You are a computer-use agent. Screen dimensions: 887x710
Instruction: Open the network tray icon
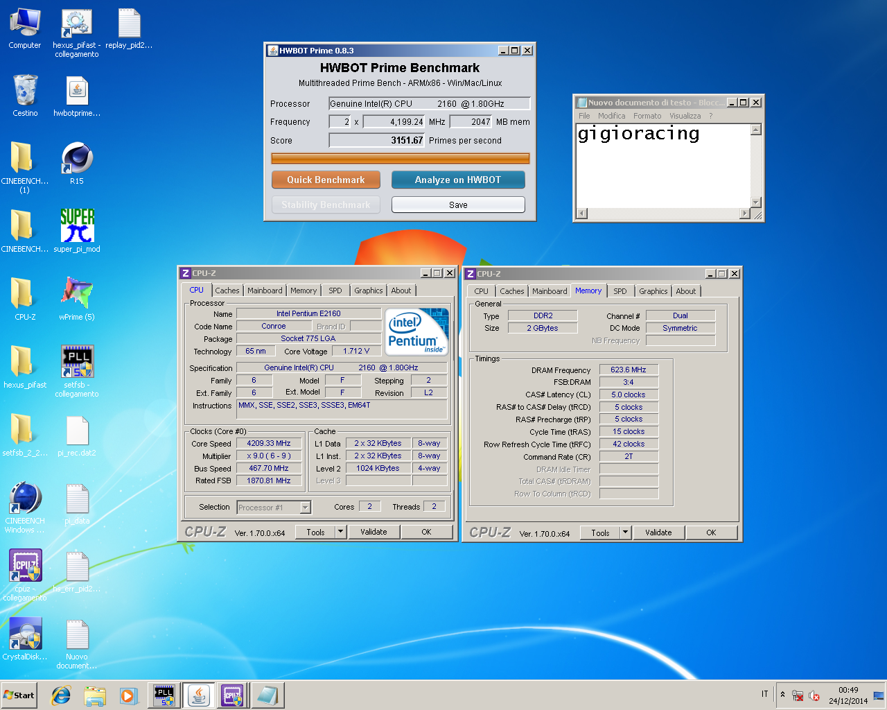[798, 695]
